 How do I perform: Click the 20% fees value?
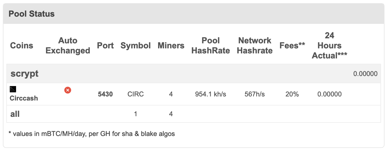(x=292, y=94)
